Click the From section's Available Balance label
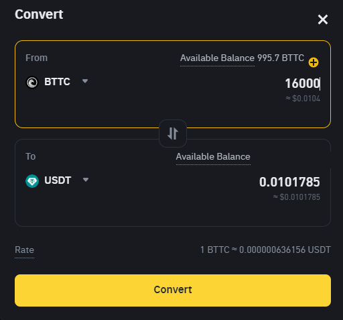The height and width of the screenshot is (320, 343). coord(217,58)
